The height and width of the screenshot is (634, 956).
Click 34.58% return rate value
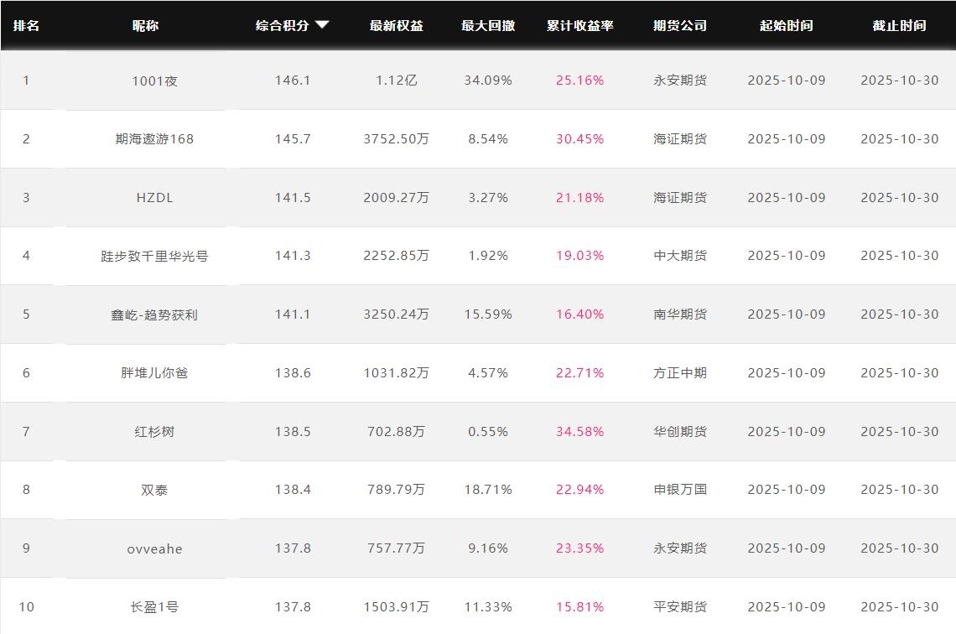click(579, 431)
